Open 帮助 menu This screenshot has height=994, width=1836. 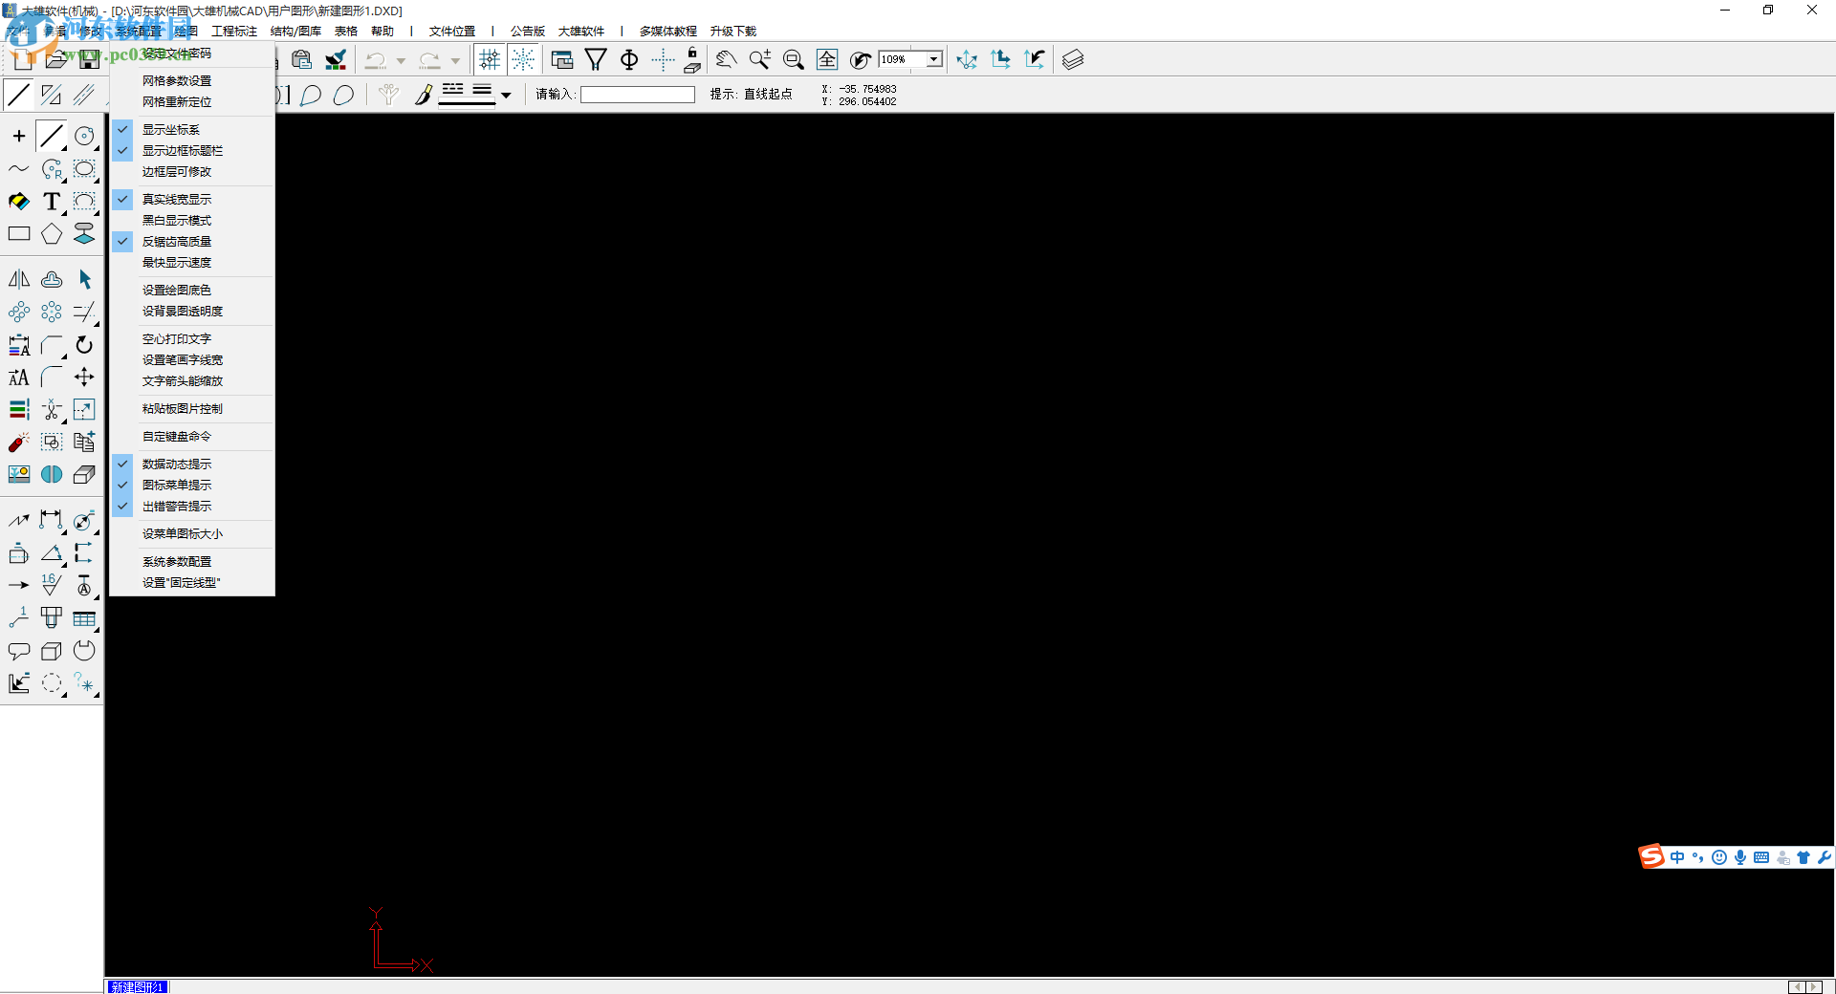(x=382, y=32)
